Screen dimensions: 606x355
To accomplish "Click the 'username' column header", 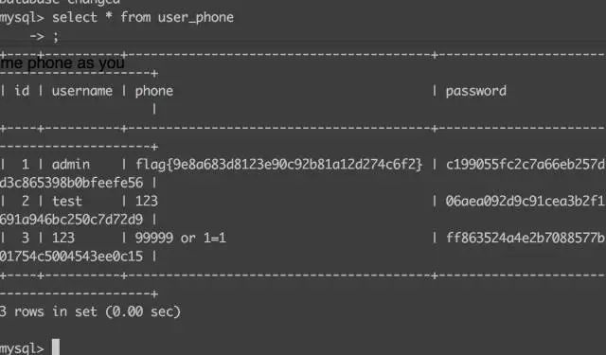I will pyautogui.click(x=82, y=91).
